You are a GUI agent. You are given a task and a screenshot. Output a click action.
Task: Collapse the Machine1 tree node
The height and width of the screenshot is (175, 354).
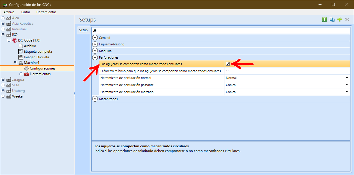[x=15, y=63]
